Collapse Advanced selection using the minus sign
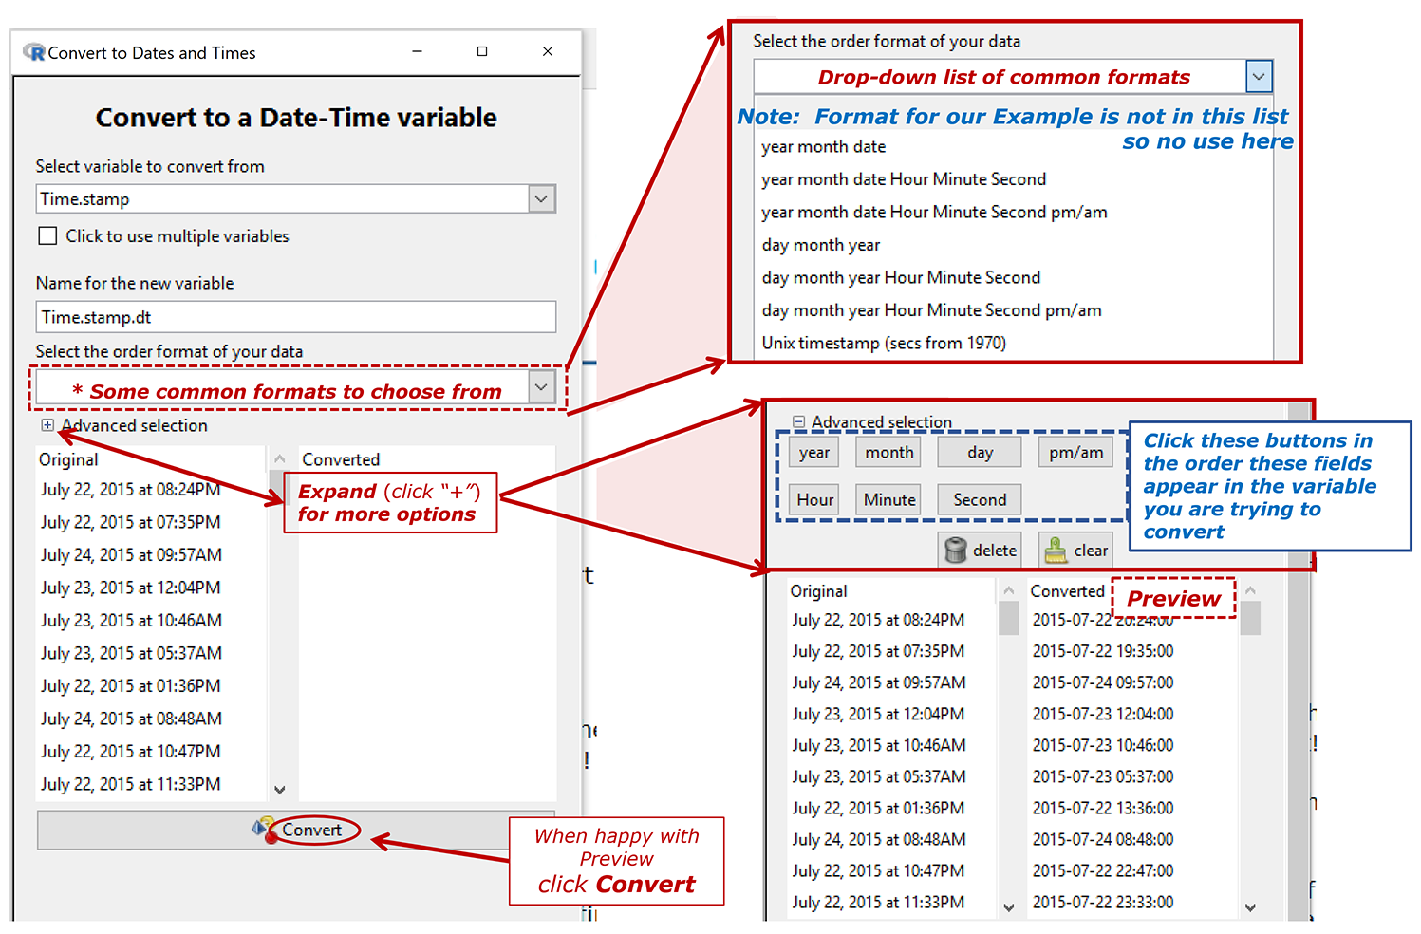1421x934 pixels. click(798, 421)
